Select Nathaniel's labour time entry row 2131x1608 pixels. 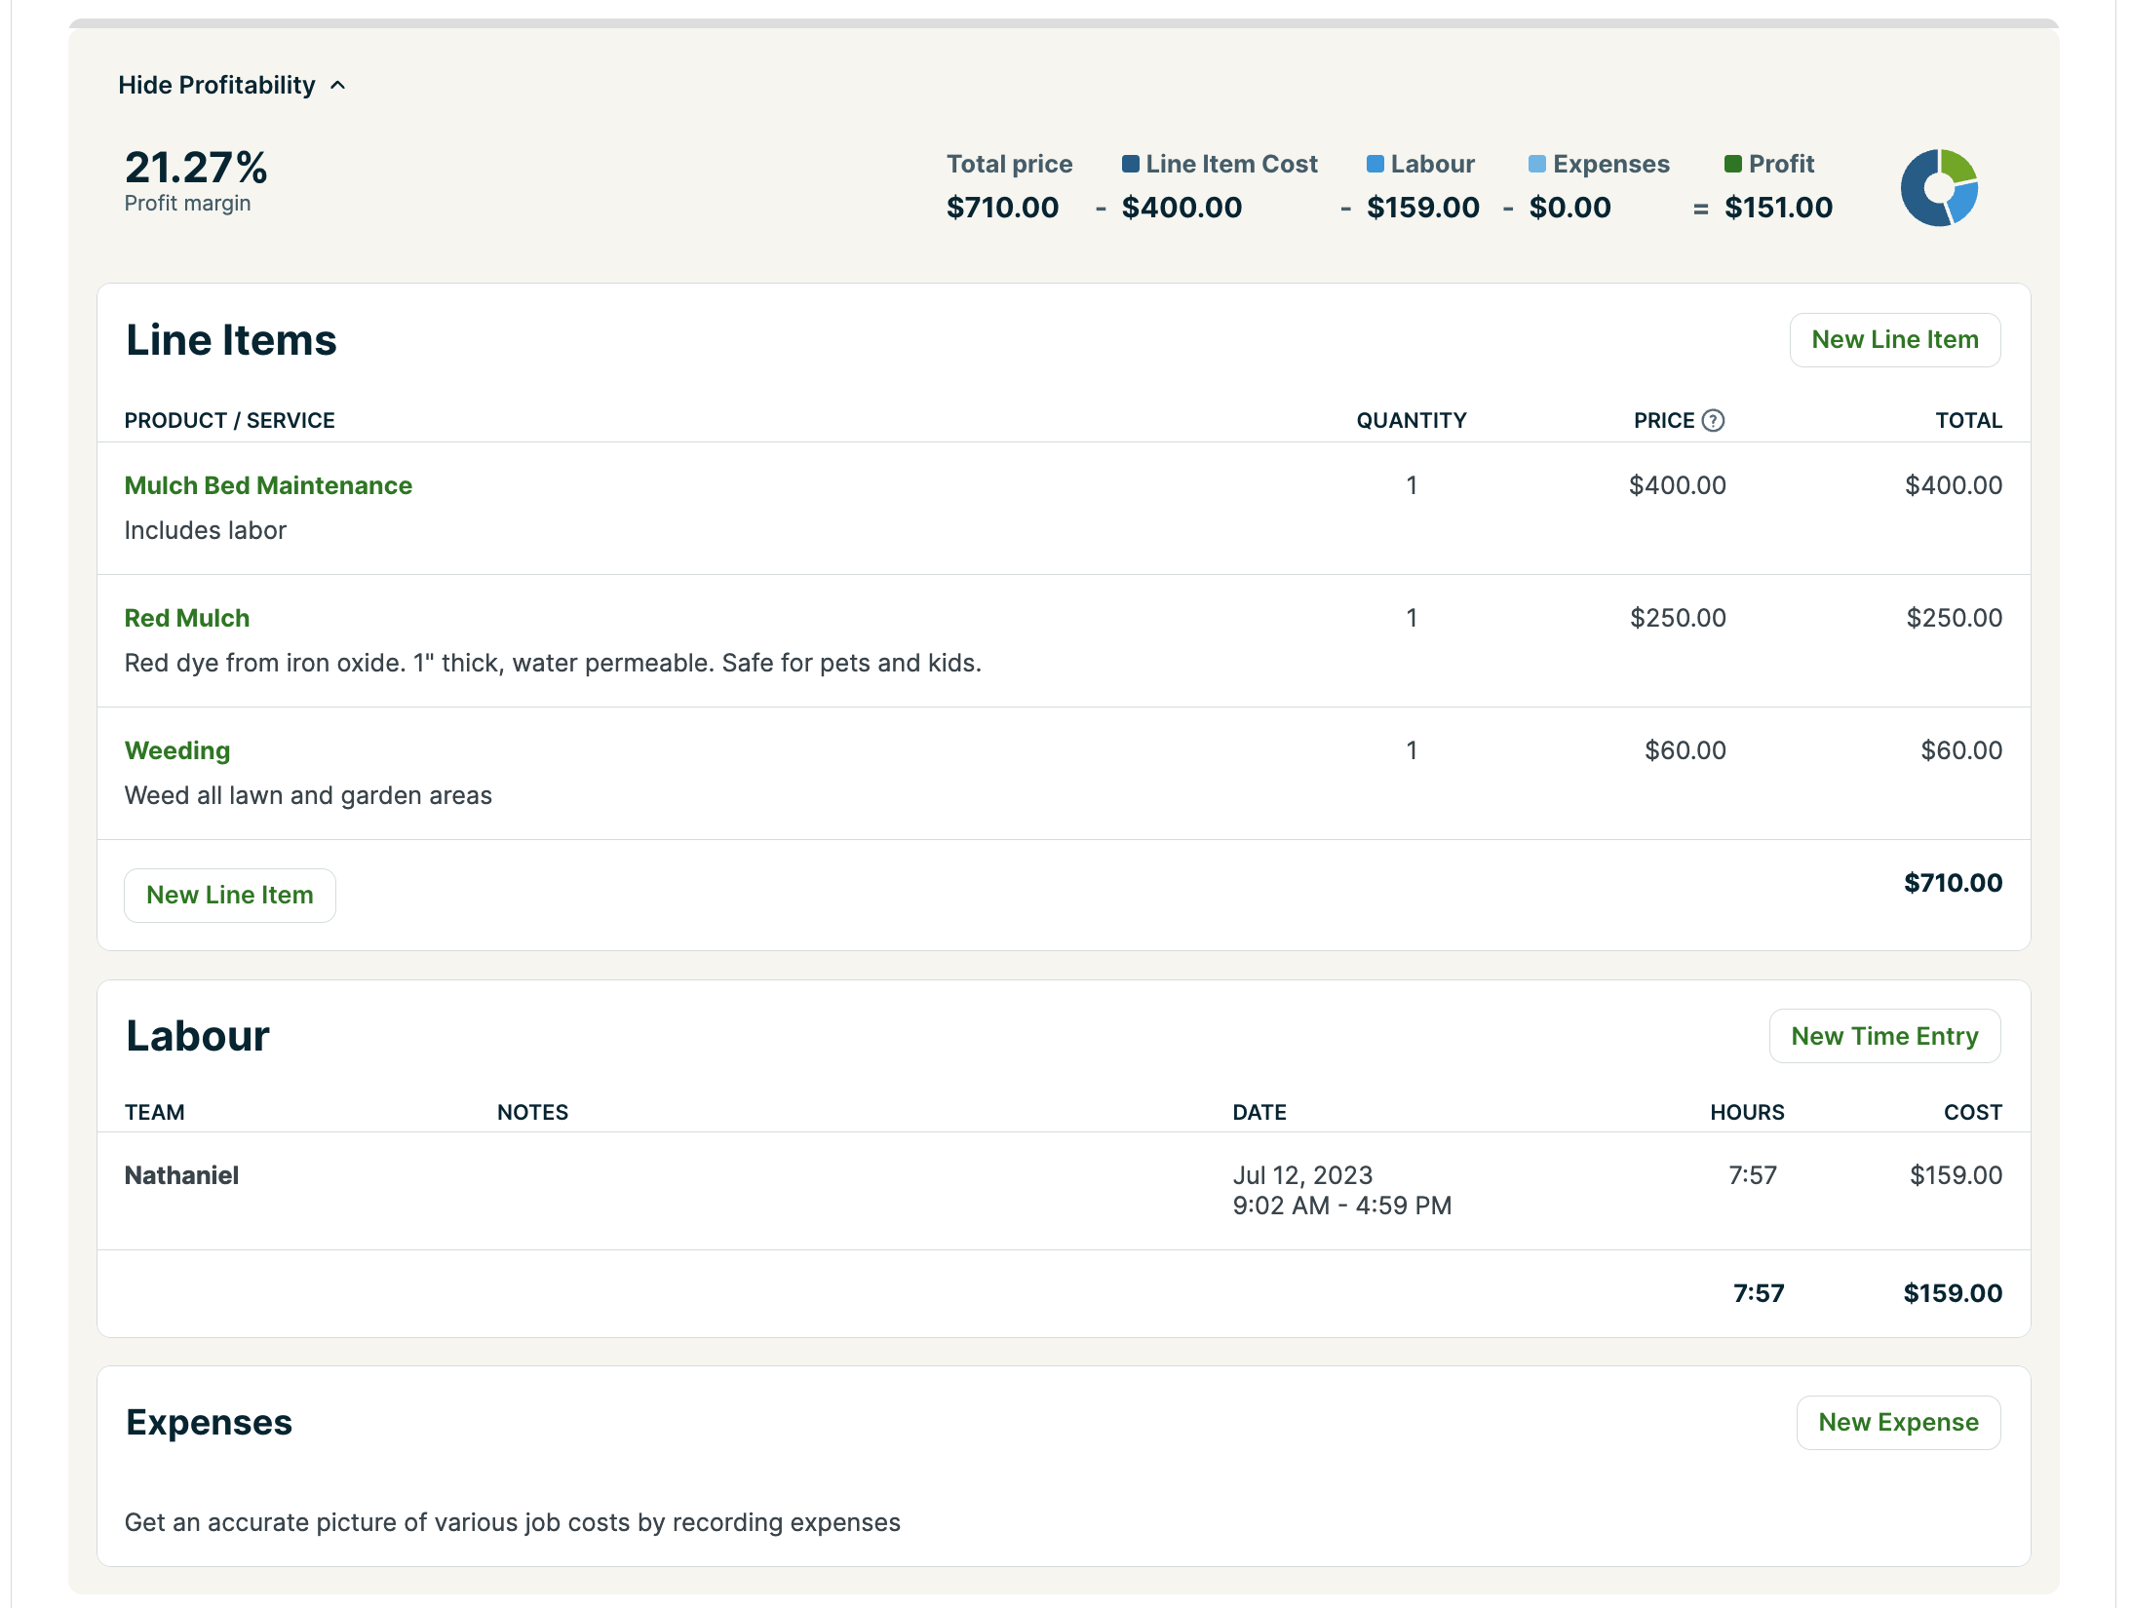click(x=182, y=1175)
